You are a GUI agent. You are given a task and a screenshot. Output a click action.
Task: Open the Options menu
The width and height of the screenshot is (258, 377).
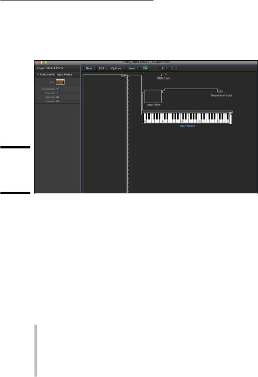point(118,68)
